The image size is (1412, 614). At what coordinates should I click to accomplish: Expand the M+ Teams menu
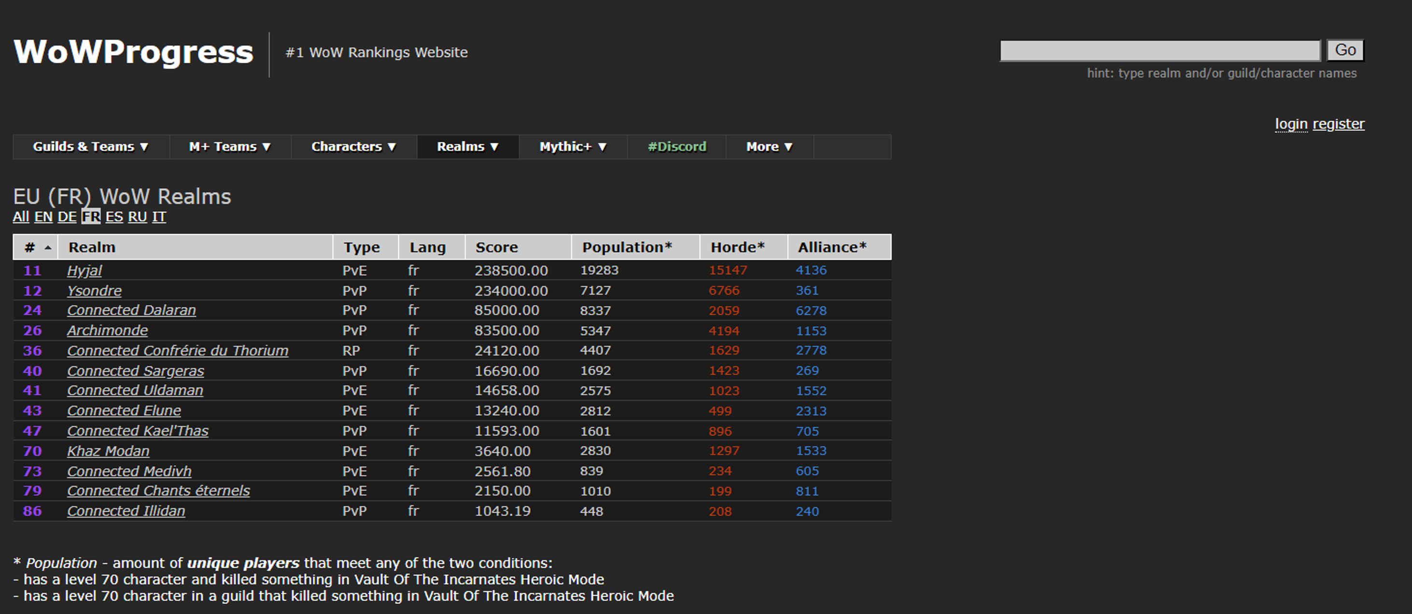click(x=230, y=147)
